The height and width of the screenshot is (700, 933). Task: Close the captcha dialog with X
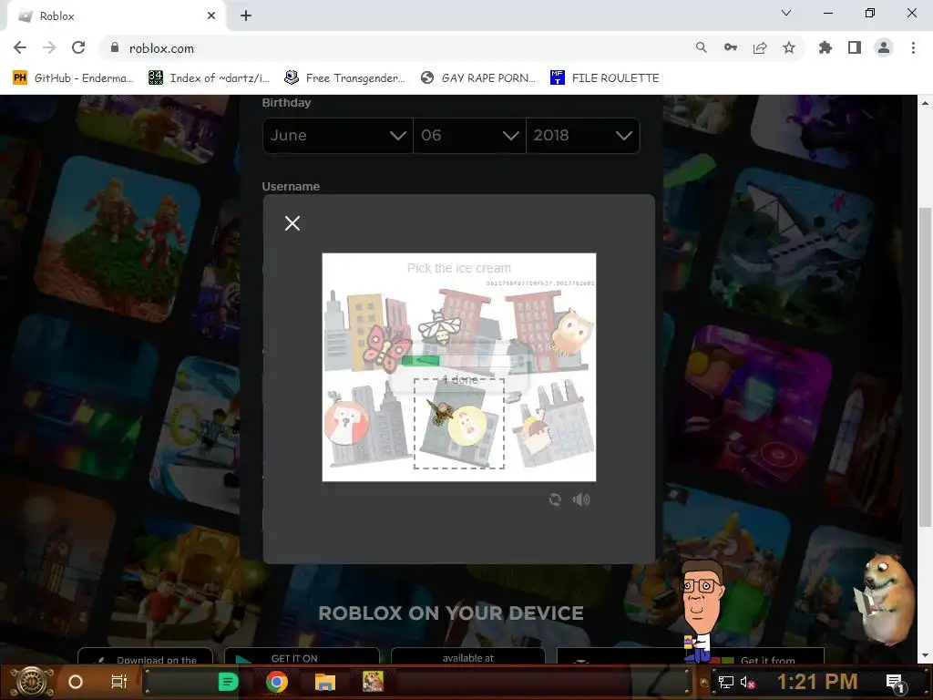[292, 223]
